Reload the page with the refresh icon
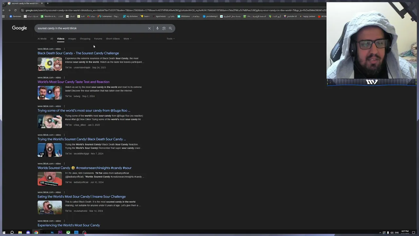Viewport: 419px width, 236px height. [x=15, y=10]
